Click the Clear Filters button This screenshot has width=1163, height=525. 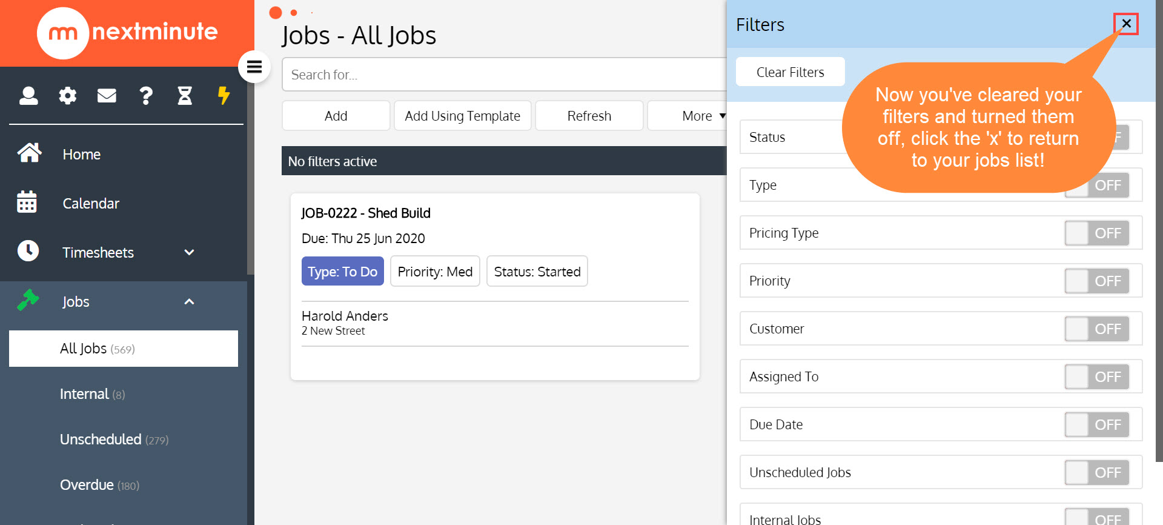(x=790, y=72)
